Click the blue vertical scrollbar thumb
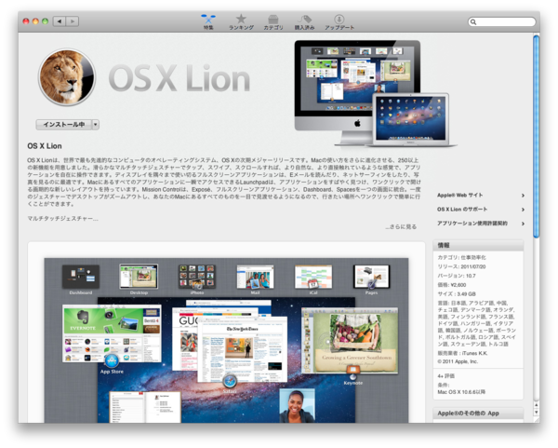 point(537,137)
